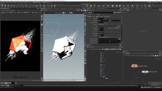Open the Megascans menu
The image size is (162, 91).
pyautogui.click(x=22, y=2)
